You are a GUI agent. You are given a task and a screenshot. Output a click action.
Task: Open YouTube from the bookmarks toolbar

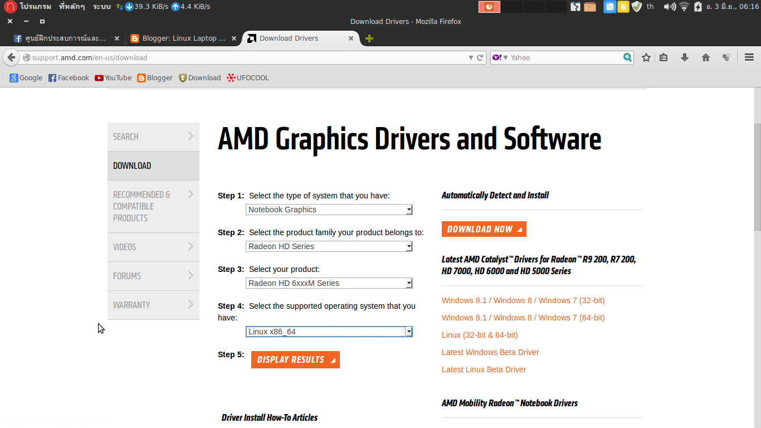[113, 77]
